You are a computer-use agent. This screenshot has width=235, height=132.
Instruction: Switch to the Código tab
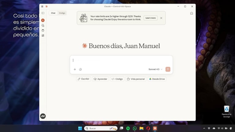point(62,13)
